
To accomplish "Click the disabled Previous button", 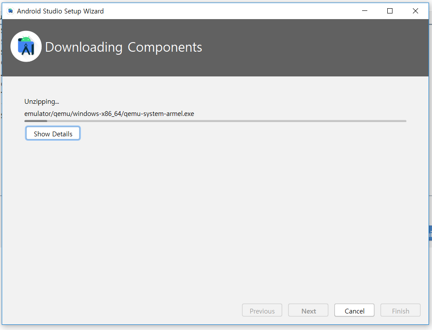I will coord(262,310).
